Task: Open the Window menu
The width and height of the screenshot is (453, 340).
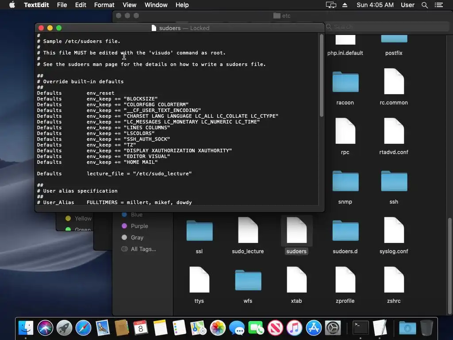Action: pos(156,5)
